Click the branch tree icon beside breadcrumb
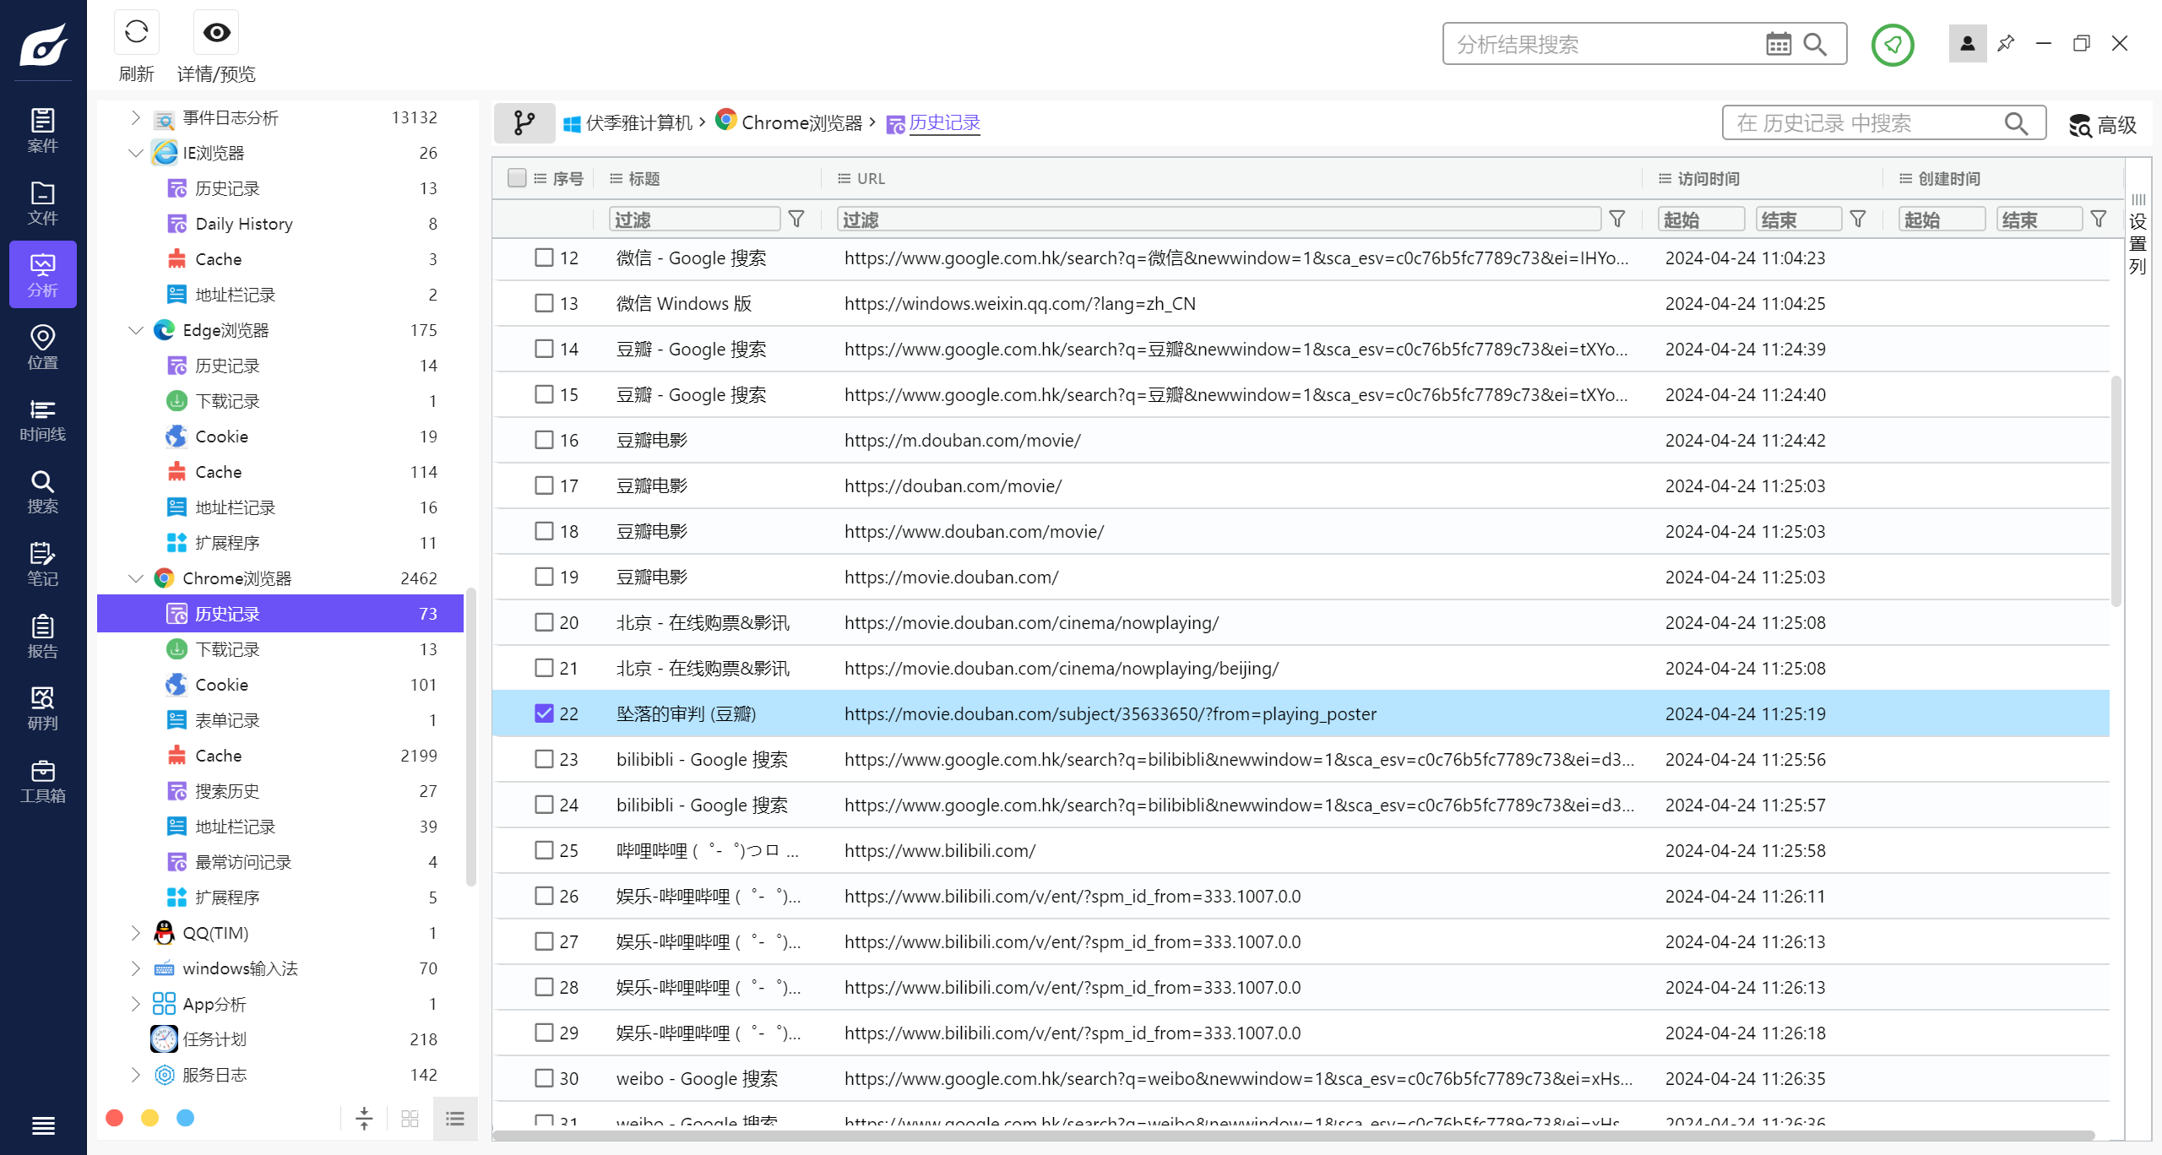This screenshot has height=1155, width=2162. tap(524, 123)
